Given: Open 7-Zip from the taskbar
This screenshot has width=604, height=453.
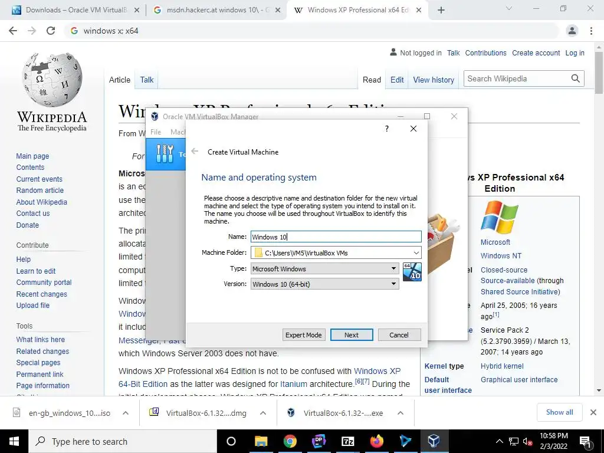Looking at the screenshot, I should (x=347, y=441).
